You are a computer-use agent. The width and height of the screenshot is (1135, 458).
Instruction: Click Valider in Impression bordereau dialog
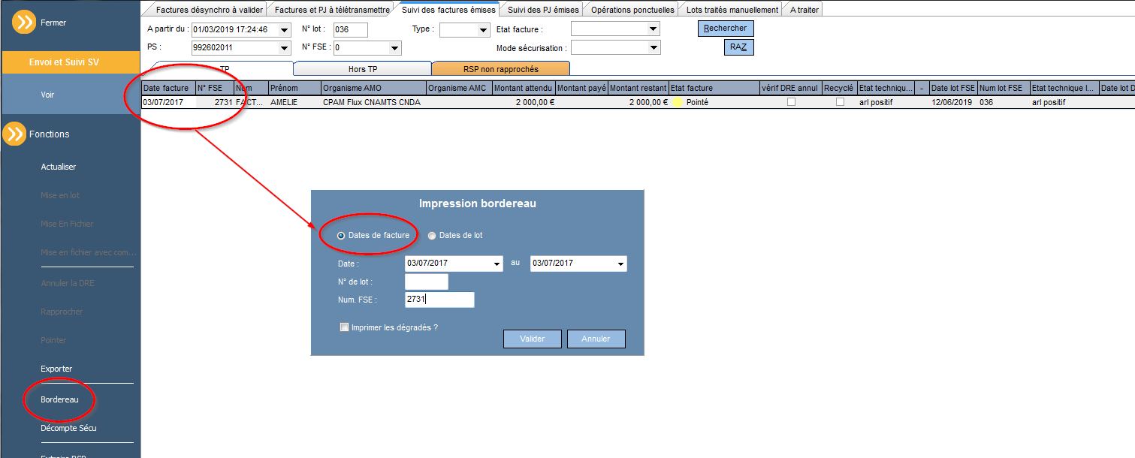[x=533, y=339]
